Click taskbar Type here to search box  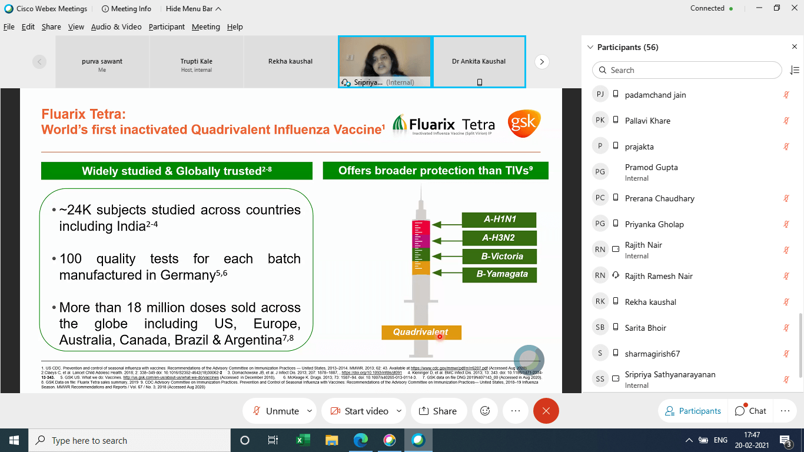[129, 440]
